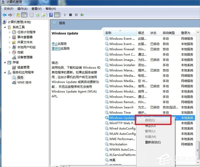Click the 重启动 this service link
The width and height of the screenshot is (200, 167).
56,49
